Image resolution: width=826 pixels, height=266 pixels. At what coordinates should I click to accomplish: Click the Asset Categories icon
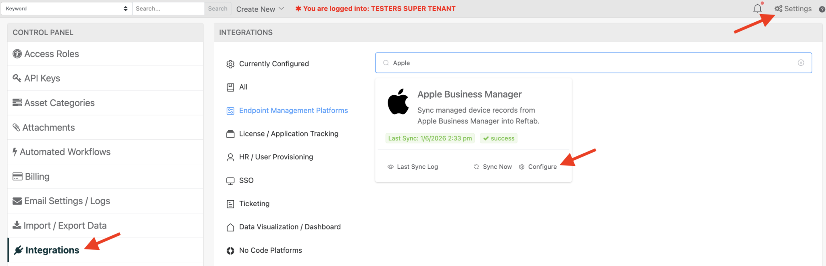pyautogui.click(x=17, y=103)
